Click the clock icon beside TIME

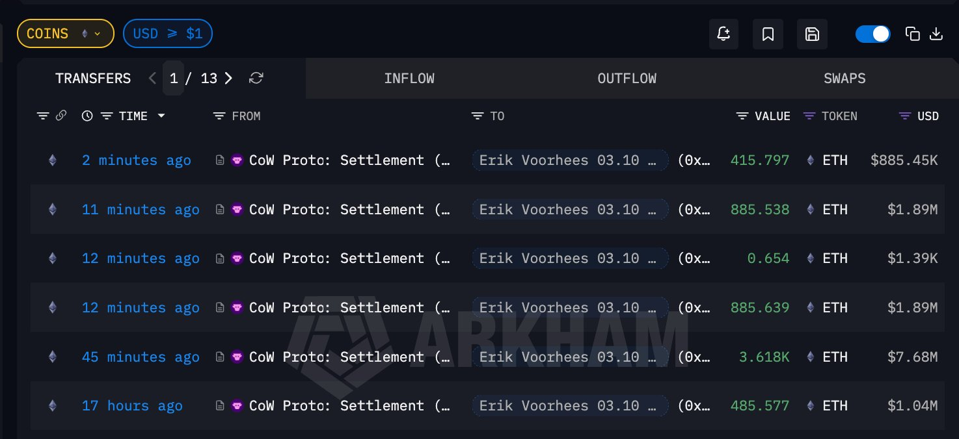coord(87,116)
